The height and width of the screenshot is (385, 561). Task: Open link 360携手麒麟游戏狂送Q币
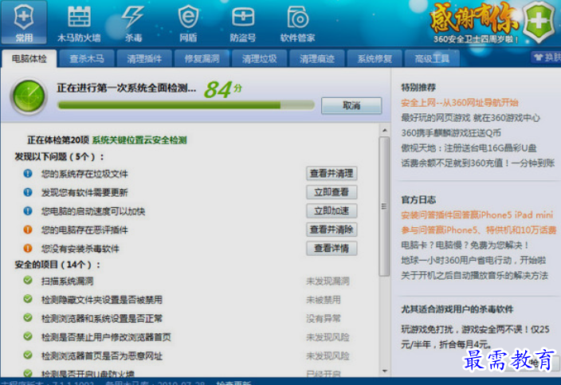coord(451,133)
